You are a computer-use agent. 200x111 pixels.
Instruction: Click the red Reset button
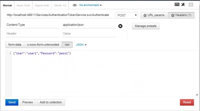click(187, 102)
